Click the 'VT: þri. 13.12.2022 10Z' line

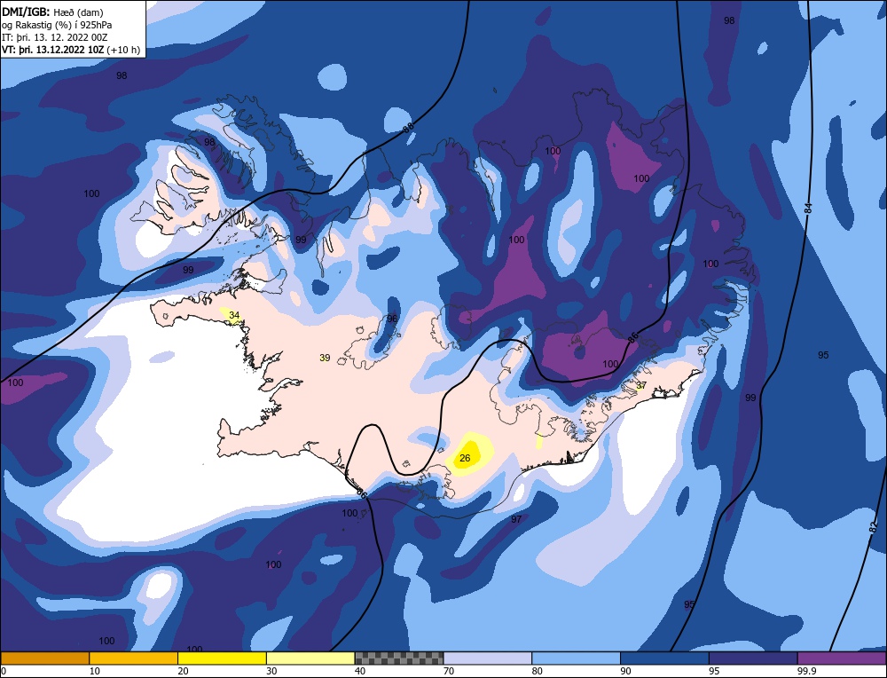click(71, 50)
